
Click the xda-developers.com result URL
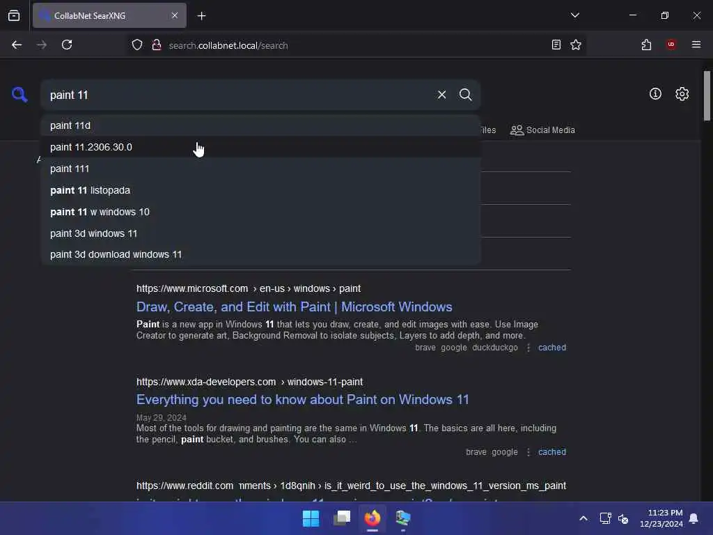tap(250, 382)
